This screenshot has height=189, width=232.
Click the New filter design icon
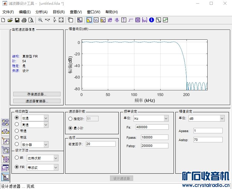(3, 20)
